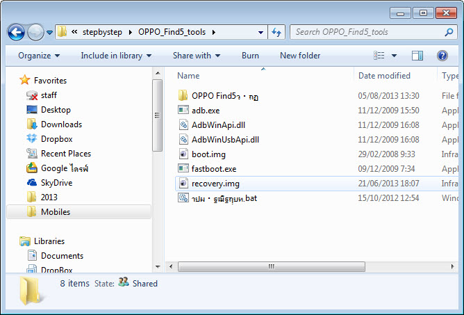Change view using the view icon
The height and width of the screenshot is (315, 464).
(379, 56)
